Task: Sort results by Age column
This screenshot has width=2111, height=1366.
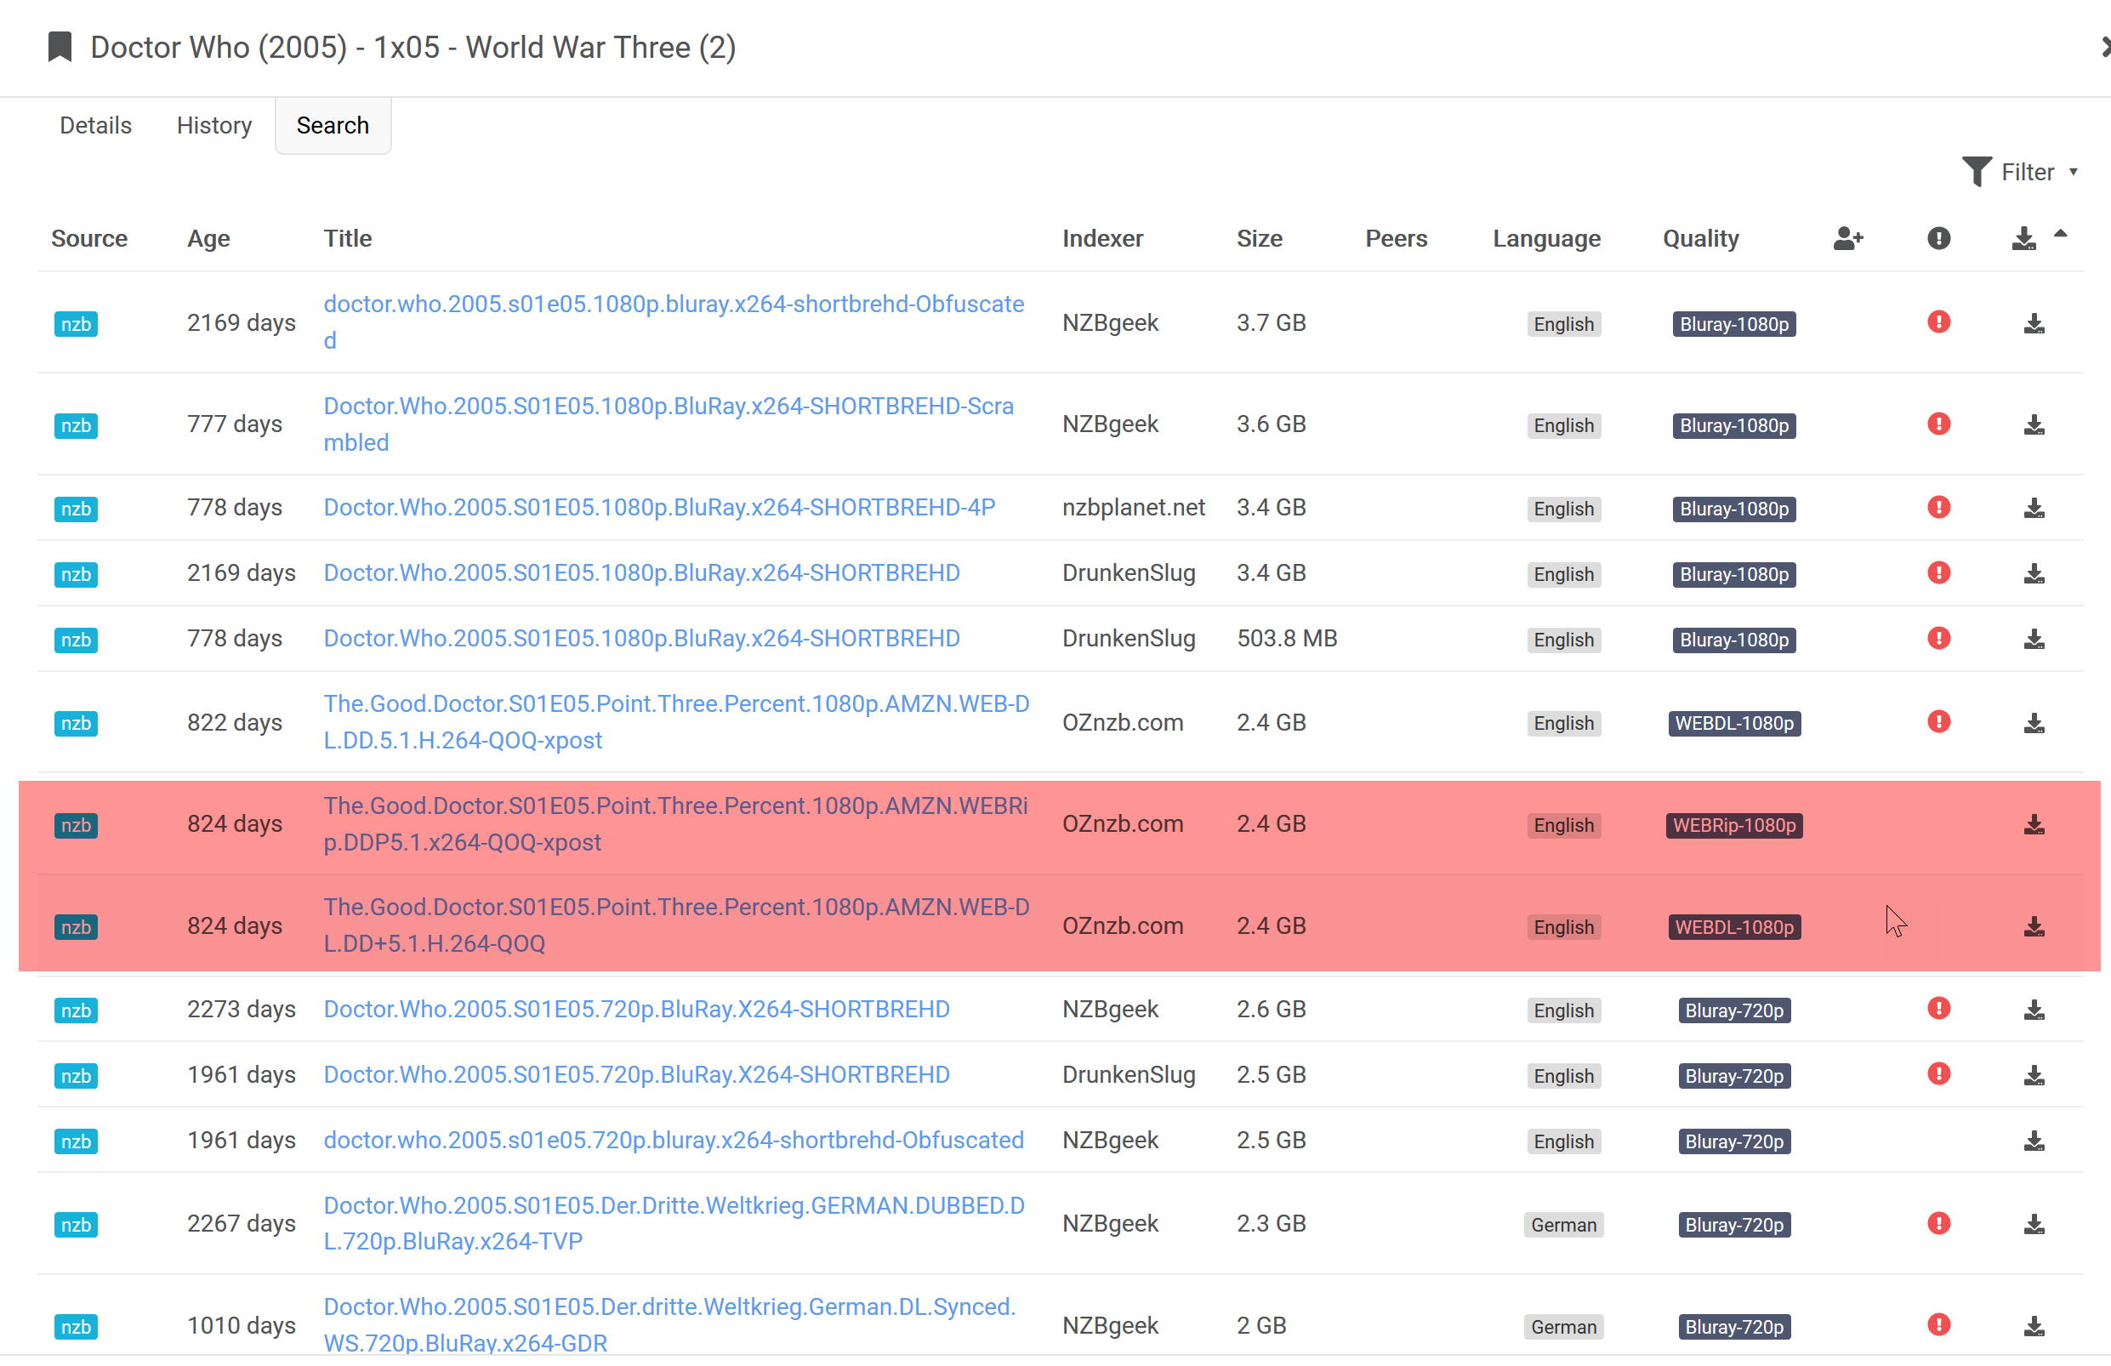Action: click(x=208, y=239)
